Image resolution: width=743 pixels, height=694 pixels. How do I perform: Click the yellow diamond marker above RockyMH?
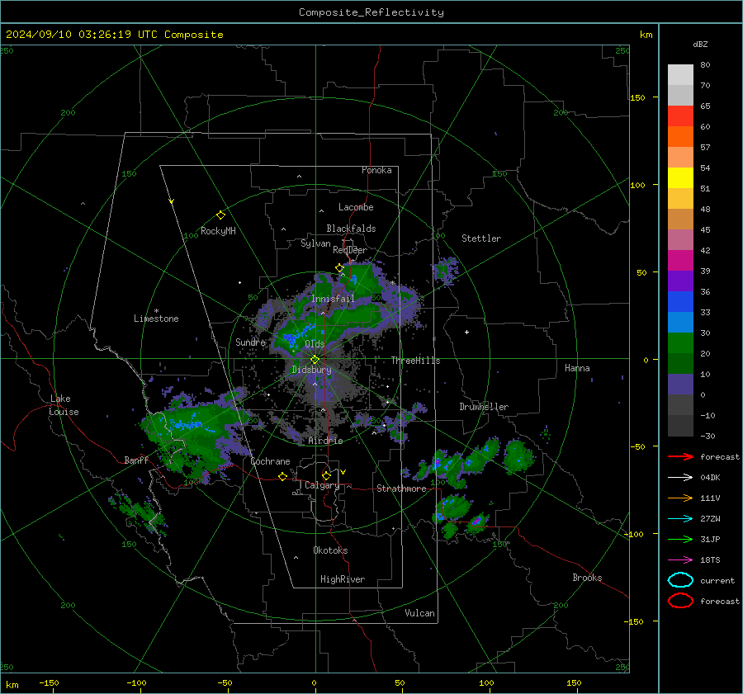pyautogui.click(x=220, y=215)
